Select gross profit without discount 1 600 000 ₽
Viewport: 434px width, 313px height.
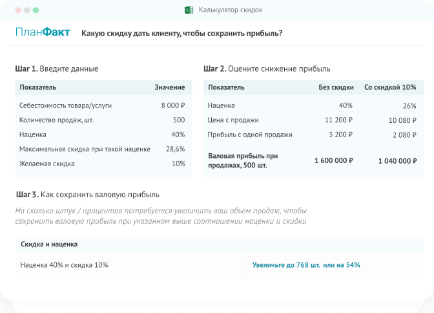click(x=333, y=160)
